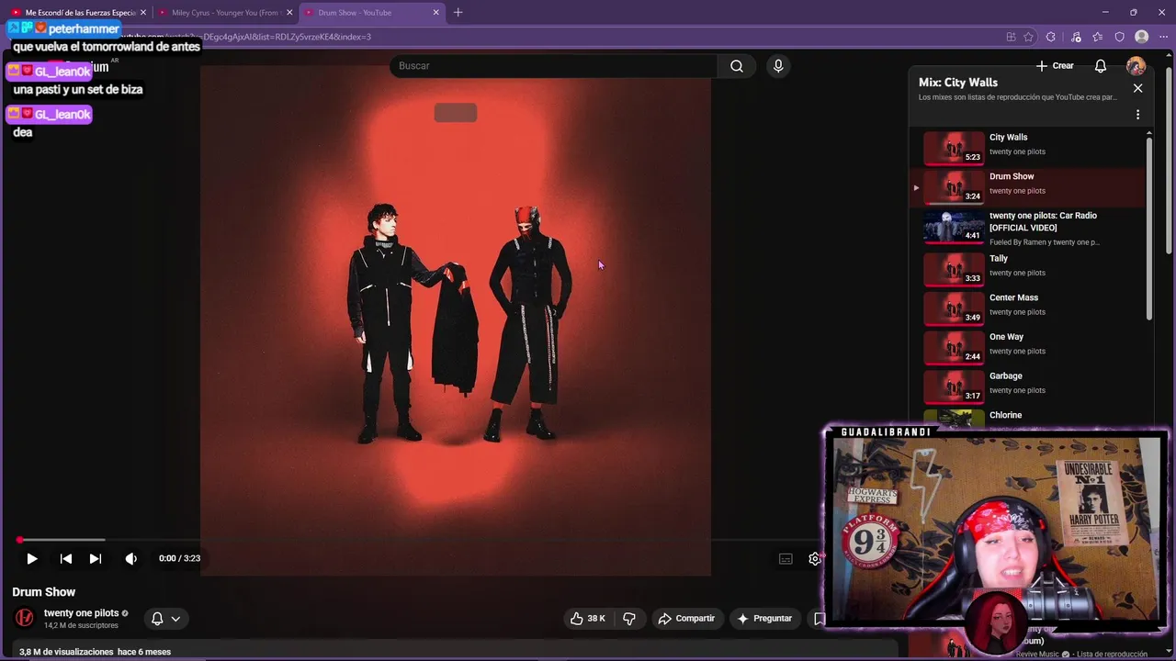Close the Drum Show browser tab
Viewport: 1176px width, 661px height.
click(x=436, y=13)
